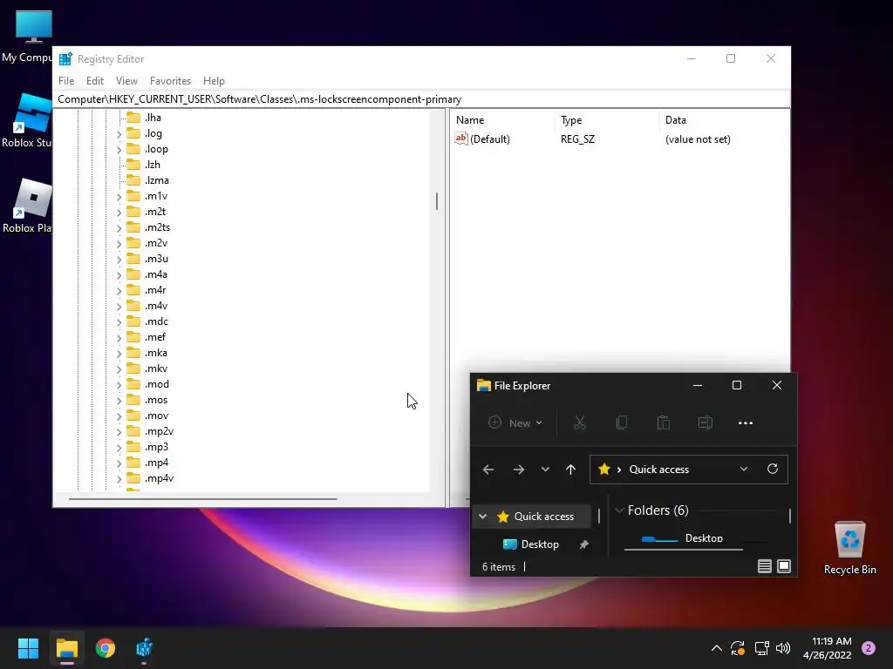Launch Google Chrome from the taskbar
Viewport: 893px width, 669px height.
coord(106,648)
